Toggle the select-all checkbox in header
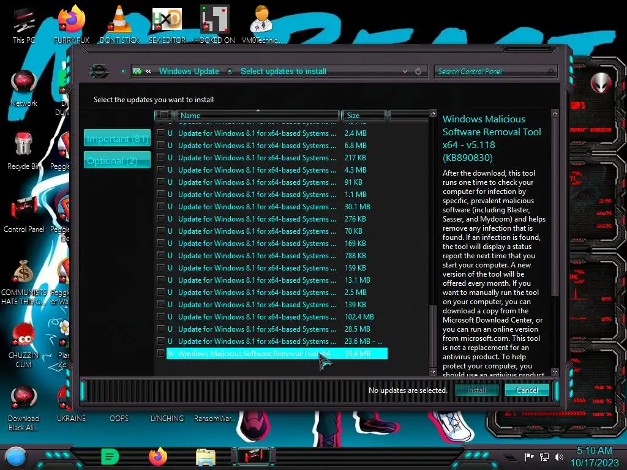 click(x=163, y=116)
